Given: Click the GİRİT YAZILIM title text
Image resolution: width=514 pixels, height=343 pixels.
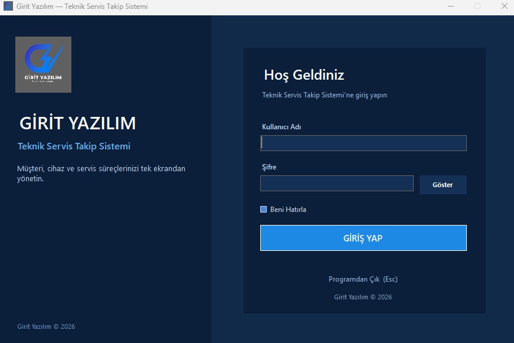Looking at the screenshot, I should pos(78,123).
